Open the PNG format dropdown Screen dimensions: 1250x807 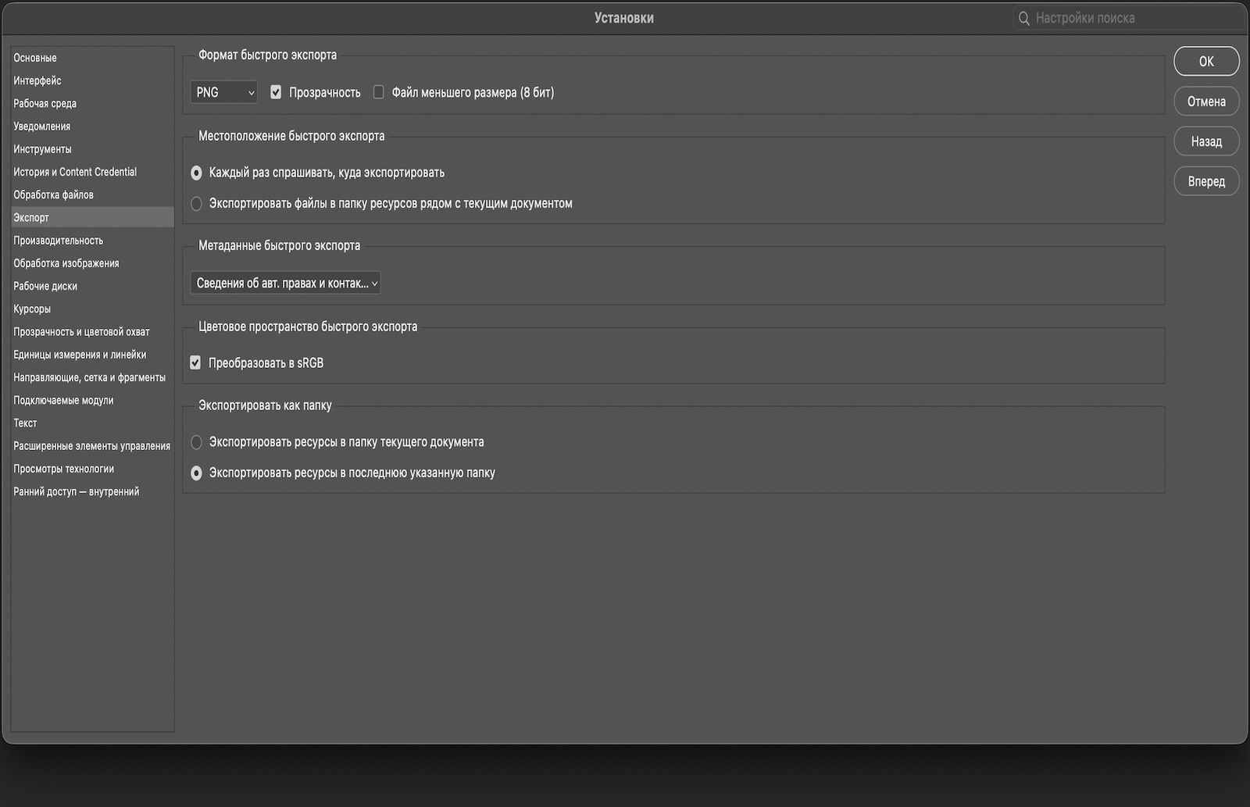224,92
